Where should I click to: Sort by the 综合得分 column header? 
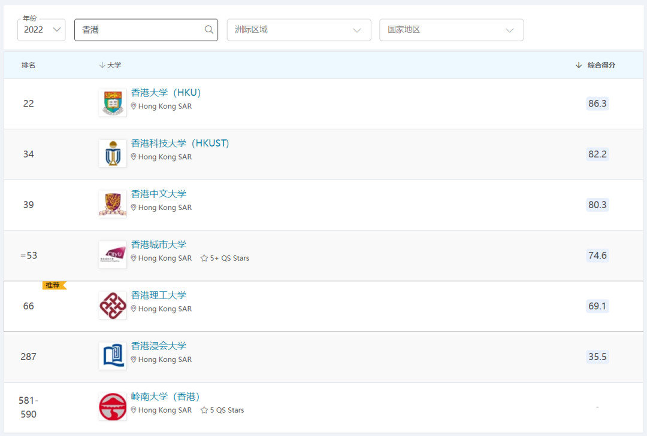[601, 65]
